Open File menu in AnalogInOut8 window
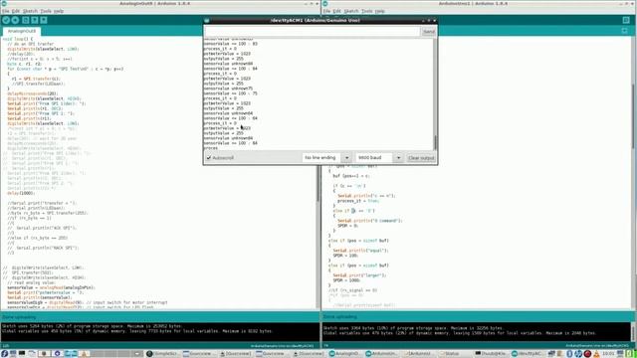The height and width of the screenshot is (358, 637). click(x=5, y=11)
